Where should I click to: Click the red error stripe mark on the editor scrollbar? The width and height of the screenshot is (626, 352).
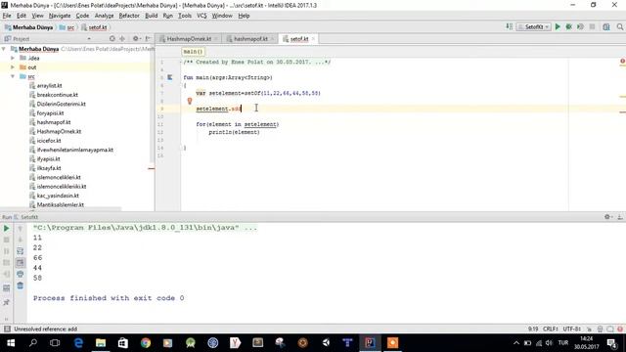622,112
